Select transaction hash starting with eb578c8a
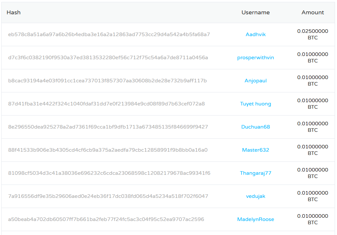337x235 pixels. [x=109, y=35]
